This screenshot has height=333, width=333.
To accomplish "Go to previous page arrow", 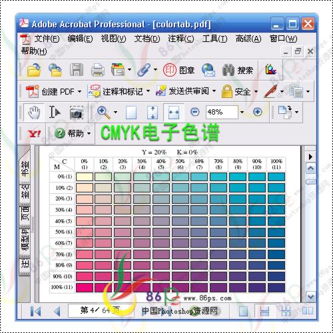I will 57,311.
